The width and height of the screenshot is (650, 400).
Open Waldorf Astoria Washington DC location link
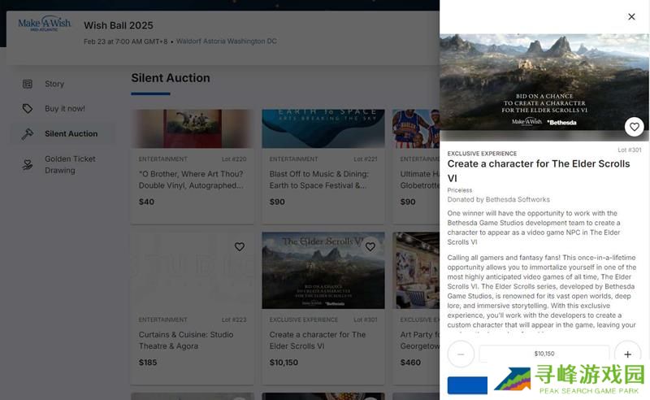(226, 41)
